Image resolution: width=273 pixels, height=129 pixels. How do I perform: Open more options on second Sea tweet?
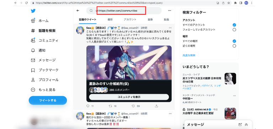(170, 113)
